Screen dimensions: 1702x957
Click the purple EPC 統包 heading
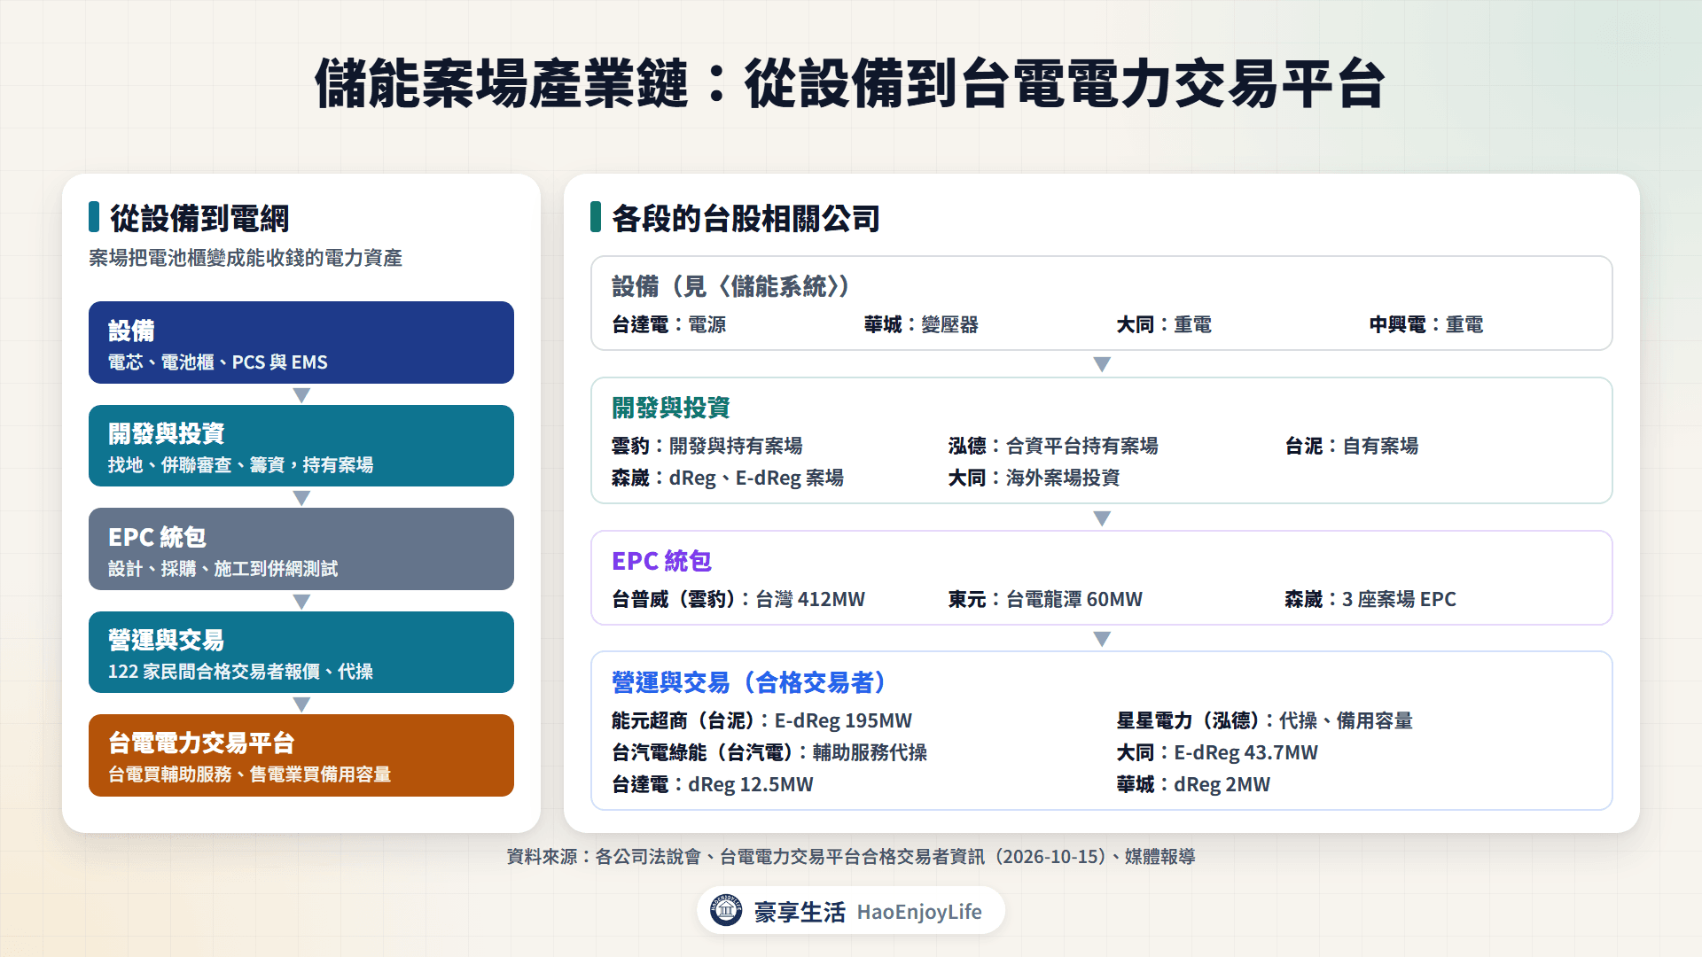(661, 561)
